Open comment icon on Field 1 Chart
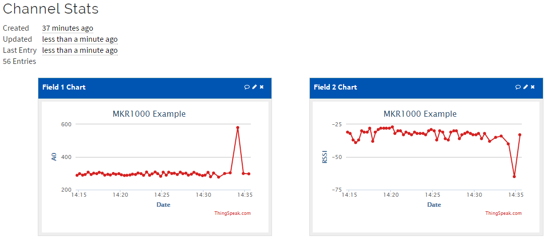 coord(247,87)
